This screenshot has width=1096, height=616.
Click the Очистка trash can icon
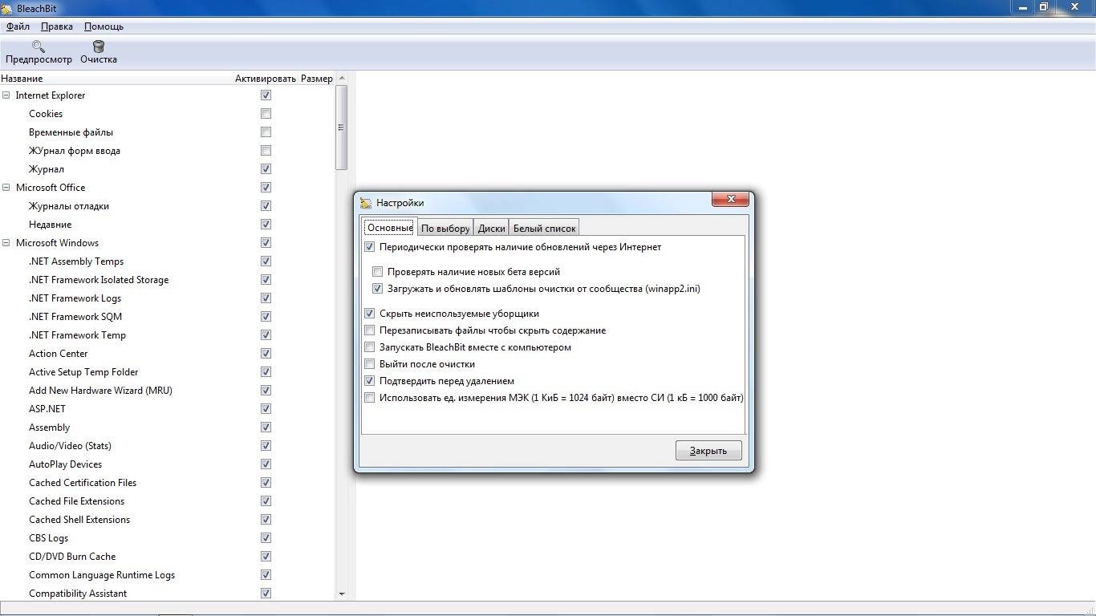point(99,47)
